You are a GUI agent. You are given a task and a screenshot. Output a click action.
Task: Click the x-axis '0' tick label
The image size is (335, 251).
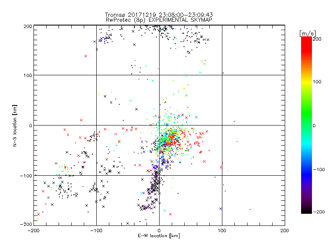tap(159, 231)
